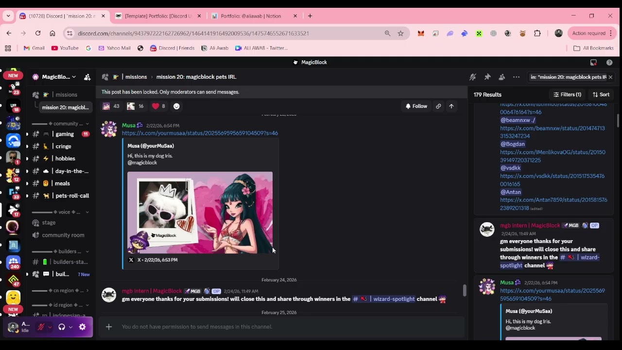This screenshot has width=622, height=350.
Task: Open the hobbies channel
Action: pos(61,158)
